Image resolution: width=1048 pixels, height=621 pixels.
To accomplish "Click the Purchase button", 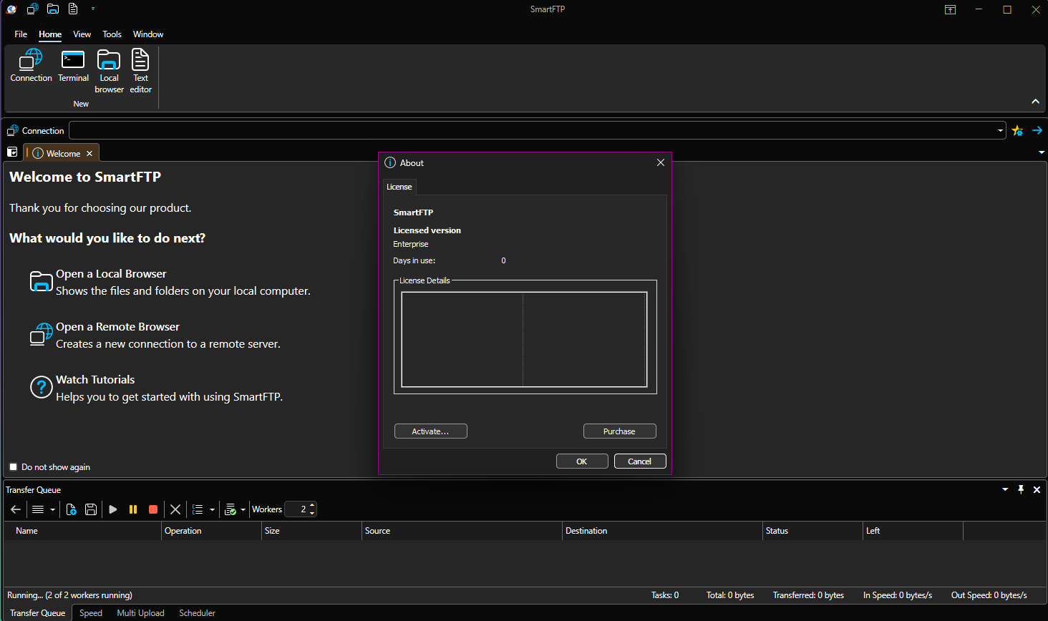I will pyautogui.click(x=619, y=431).
